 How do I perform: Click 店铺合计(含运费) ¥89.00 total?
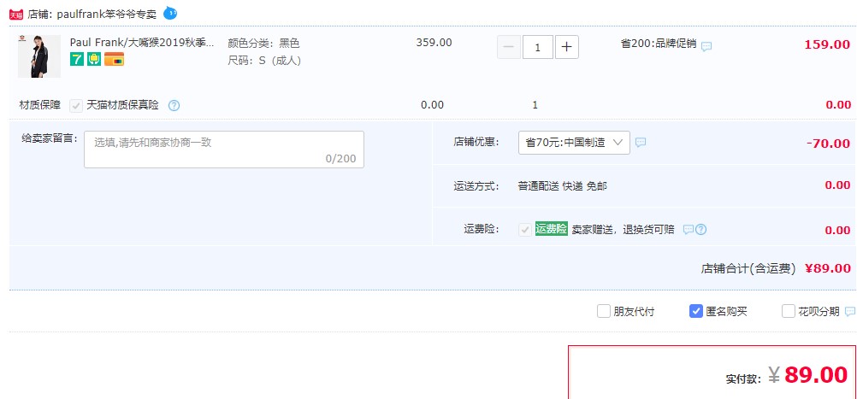776,268
